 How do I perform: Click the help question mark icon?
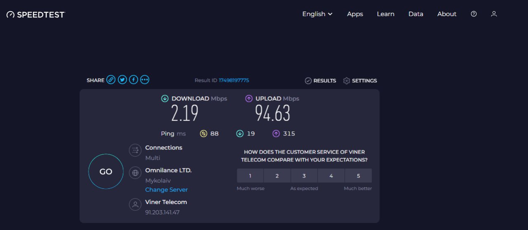point(474,14)
